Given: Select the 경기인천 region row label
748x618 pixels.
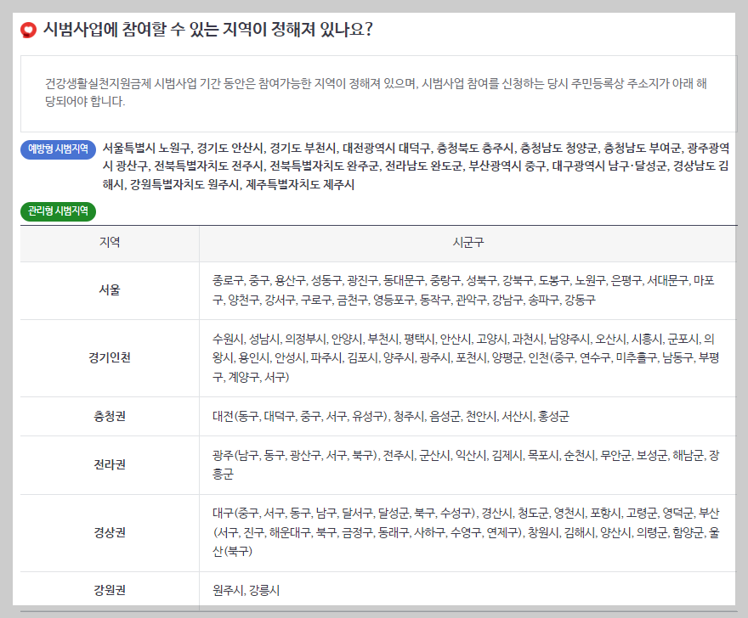Looking at the screenshot, I should click(x=108, y=357).
